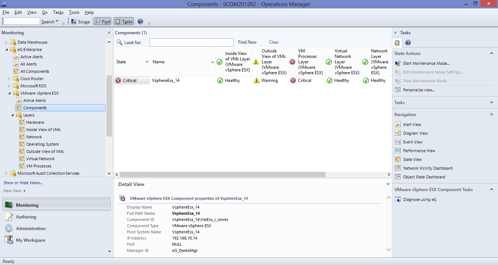The height and width of the screenshot is (265, 498).
Task: Open the Search dropdown in toolbar
Action: tap(50, 22)
